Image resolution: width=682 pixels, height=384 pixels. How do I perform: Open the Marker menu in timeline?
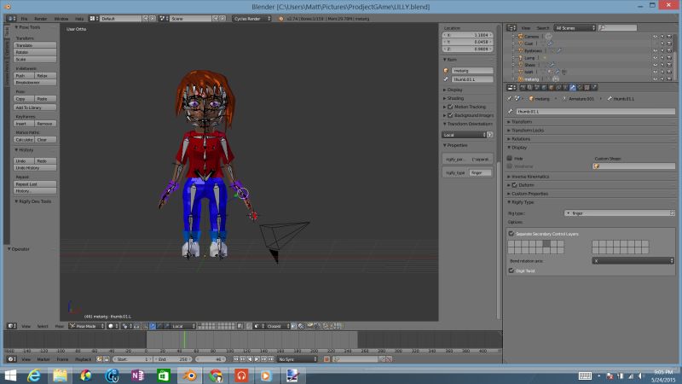(x=43, y=359)
